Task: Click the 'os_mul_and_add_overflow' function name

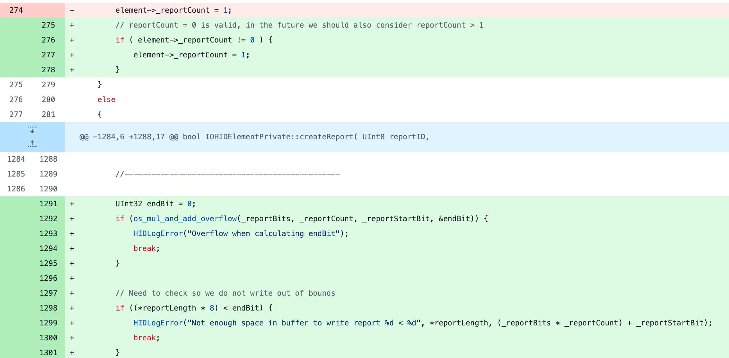Action: point(185,219)
